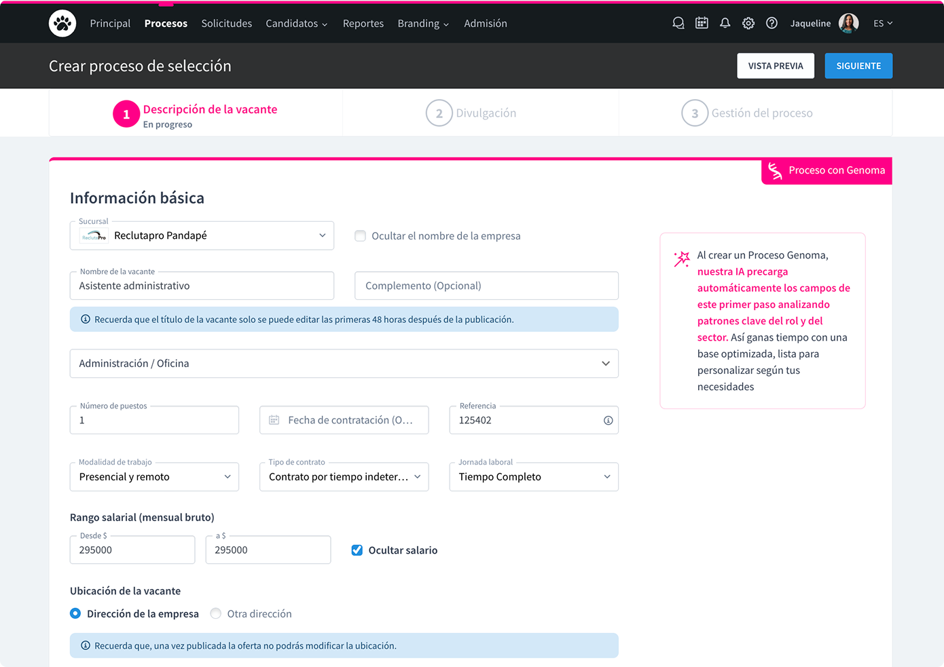Open the Modalidad de trabajo dropdown

click(x=154, y=477)
